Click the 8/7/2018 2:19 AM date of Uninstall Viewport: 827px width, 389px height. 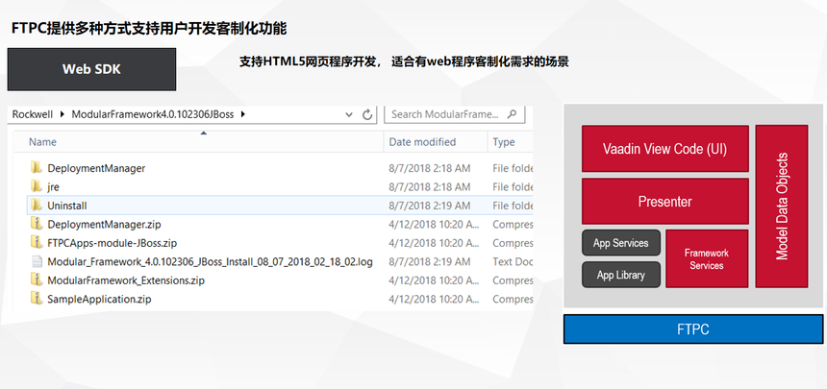pos(430,206)
